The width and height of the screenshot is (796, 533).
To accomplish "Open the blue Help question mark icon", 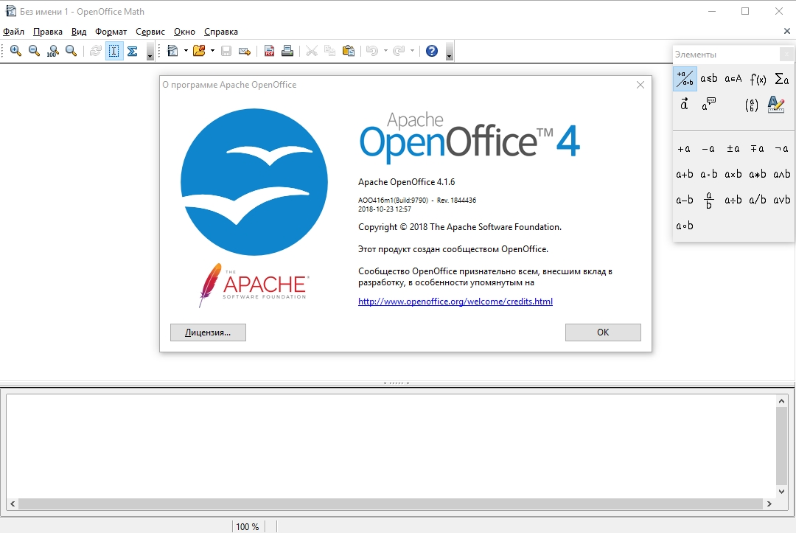I will (x=431, y=51).
